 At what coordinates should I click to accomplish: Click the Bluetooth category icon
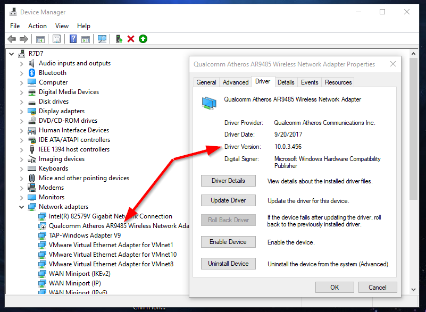click(x=32, y=73)
